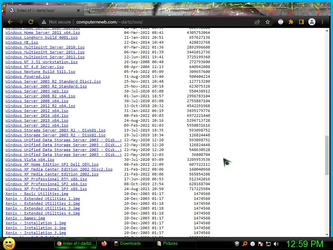Screen dimensions: 333x250
Task: Click the scrollbar up arrow
Action: [x=327, y=31]
